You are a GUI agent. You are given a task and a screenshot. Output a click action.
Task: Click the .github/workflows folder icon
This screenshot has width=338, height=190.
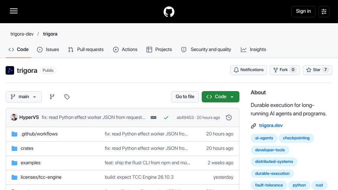click(14, 134)
